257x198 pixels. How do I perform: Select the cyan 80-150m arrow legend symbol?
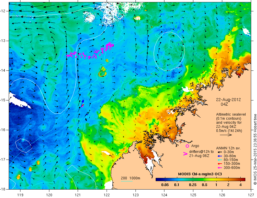(x=220, y=160)
